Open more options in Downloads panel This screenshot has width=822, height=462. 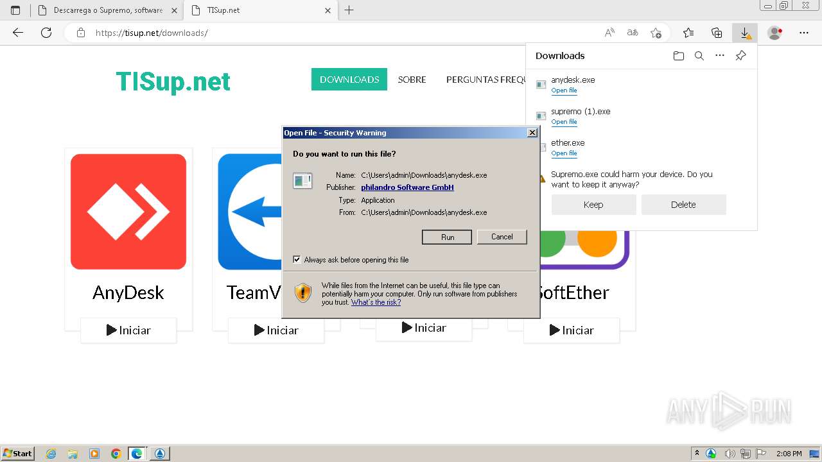click(x=720, y=56)
